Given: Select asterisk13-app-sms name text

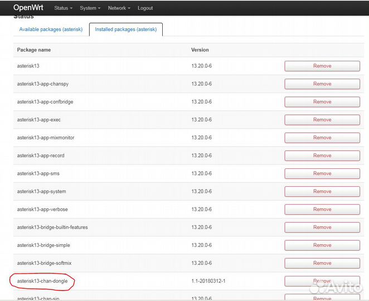Looking at the screenshot, I should point(38,174).
